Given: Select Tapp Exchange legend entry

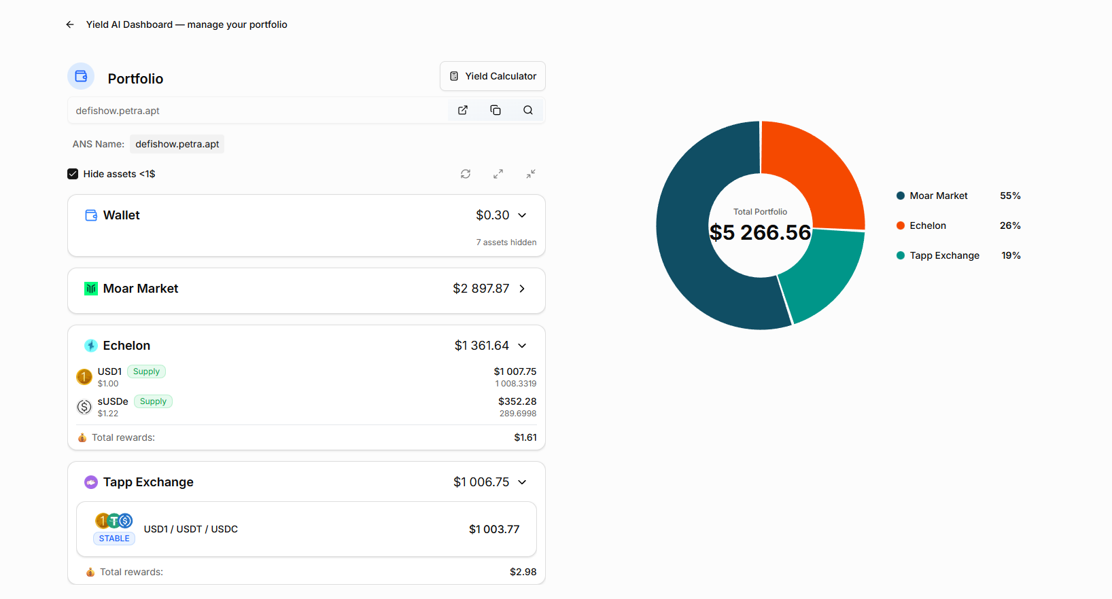Looking at the screenshot, I should point(944,255).
